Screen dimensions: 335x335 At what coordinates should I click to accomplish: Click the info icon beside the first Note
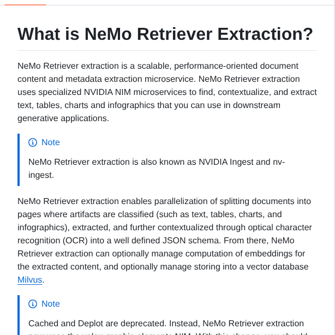point(33,142)
